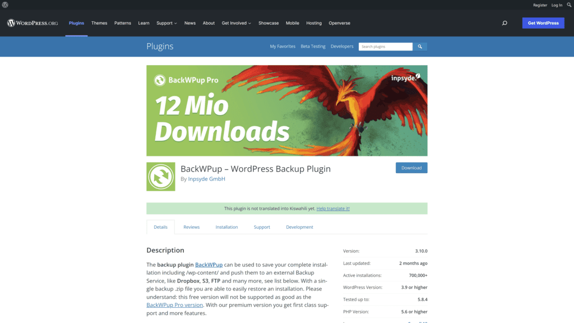Open the Developers link
574x323 pixels.
342,47
